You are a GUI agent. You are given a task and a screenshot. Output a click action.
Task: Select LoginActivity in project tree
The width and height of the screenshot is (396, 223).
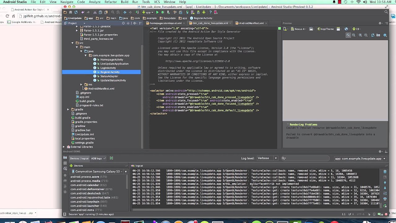(x=108, y=68)
